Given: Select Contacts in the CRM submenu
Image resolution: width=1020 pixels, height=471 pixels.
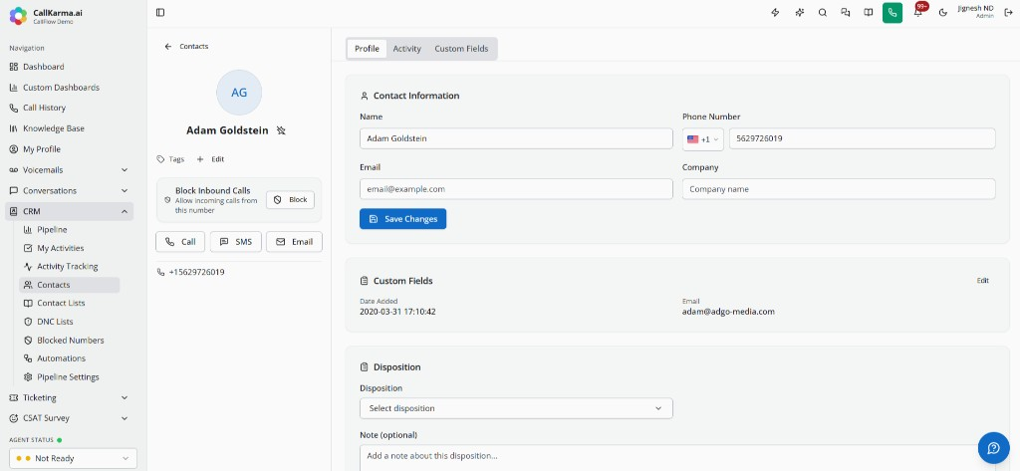Looking at the screenshot, I should [70, 285].
